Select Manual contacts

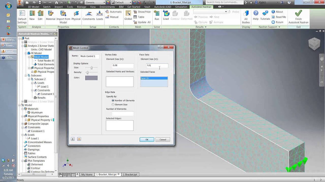click(112, 17)
